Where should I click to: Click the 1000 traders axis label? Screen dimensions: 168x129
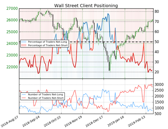point(159,108)
